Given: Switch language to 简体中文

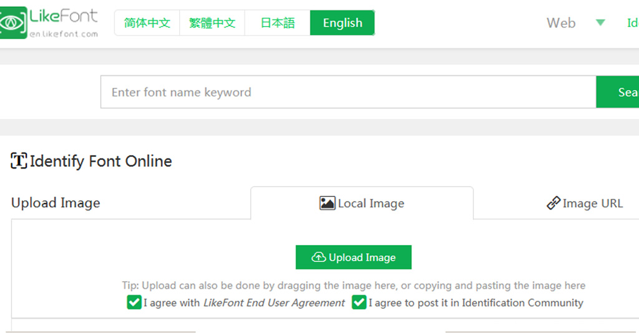Looking at the screenshot, I should click(x=147, y=23).
